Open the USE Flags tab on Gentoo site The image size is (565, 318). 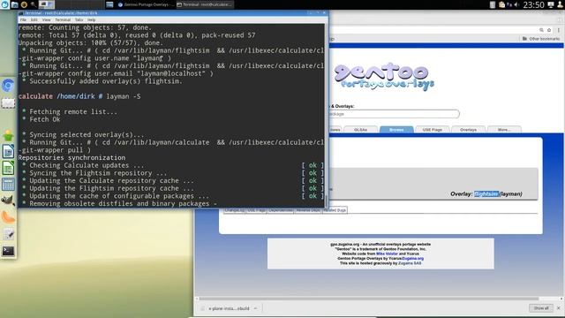(x=432, y=130)
